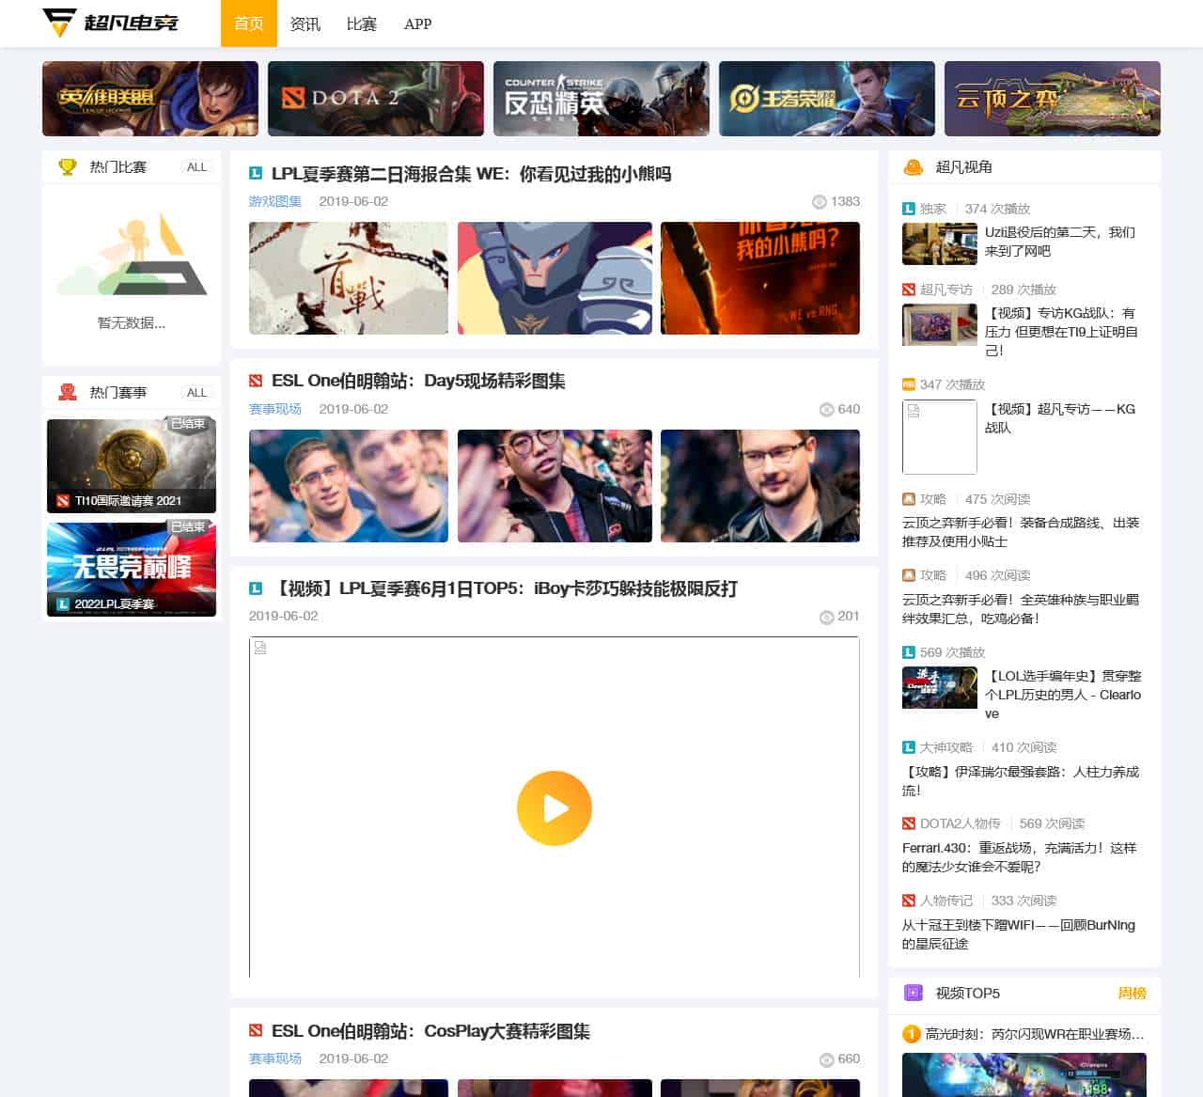
Task: Open the 比赛 navigation tab
Action: [x=362, y=24]
